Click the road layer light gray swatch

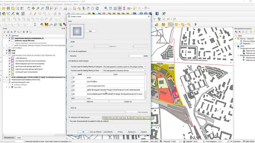pyautogui.click(x=10, y=53)
